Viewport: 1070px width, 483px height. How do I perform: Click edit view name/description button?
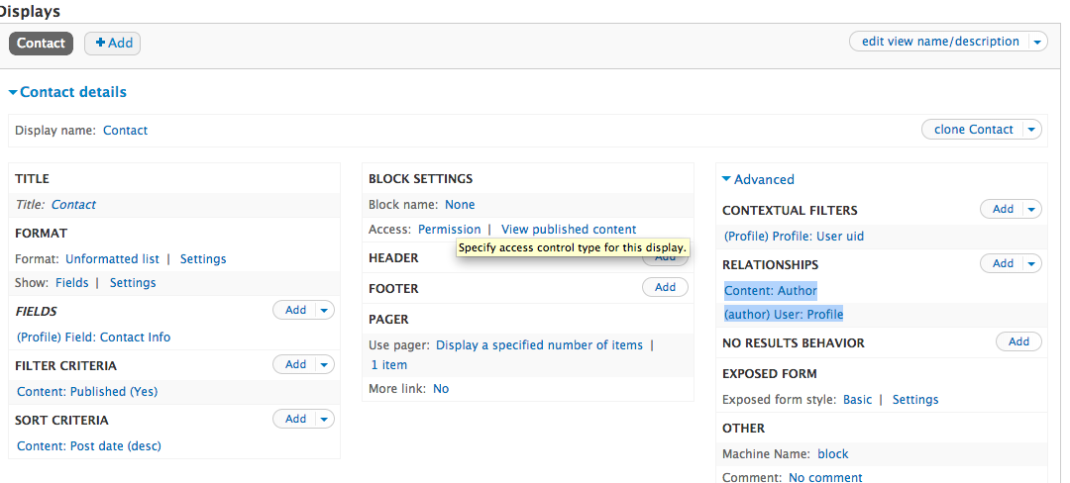pos(940,42)
